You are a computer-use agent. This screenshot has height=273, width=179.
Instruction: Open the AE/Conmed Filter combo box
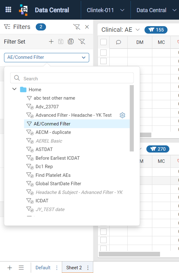coord(47,58)
